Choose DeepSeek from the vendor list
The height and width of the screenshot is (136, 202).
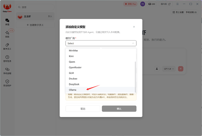coord(100,84)
